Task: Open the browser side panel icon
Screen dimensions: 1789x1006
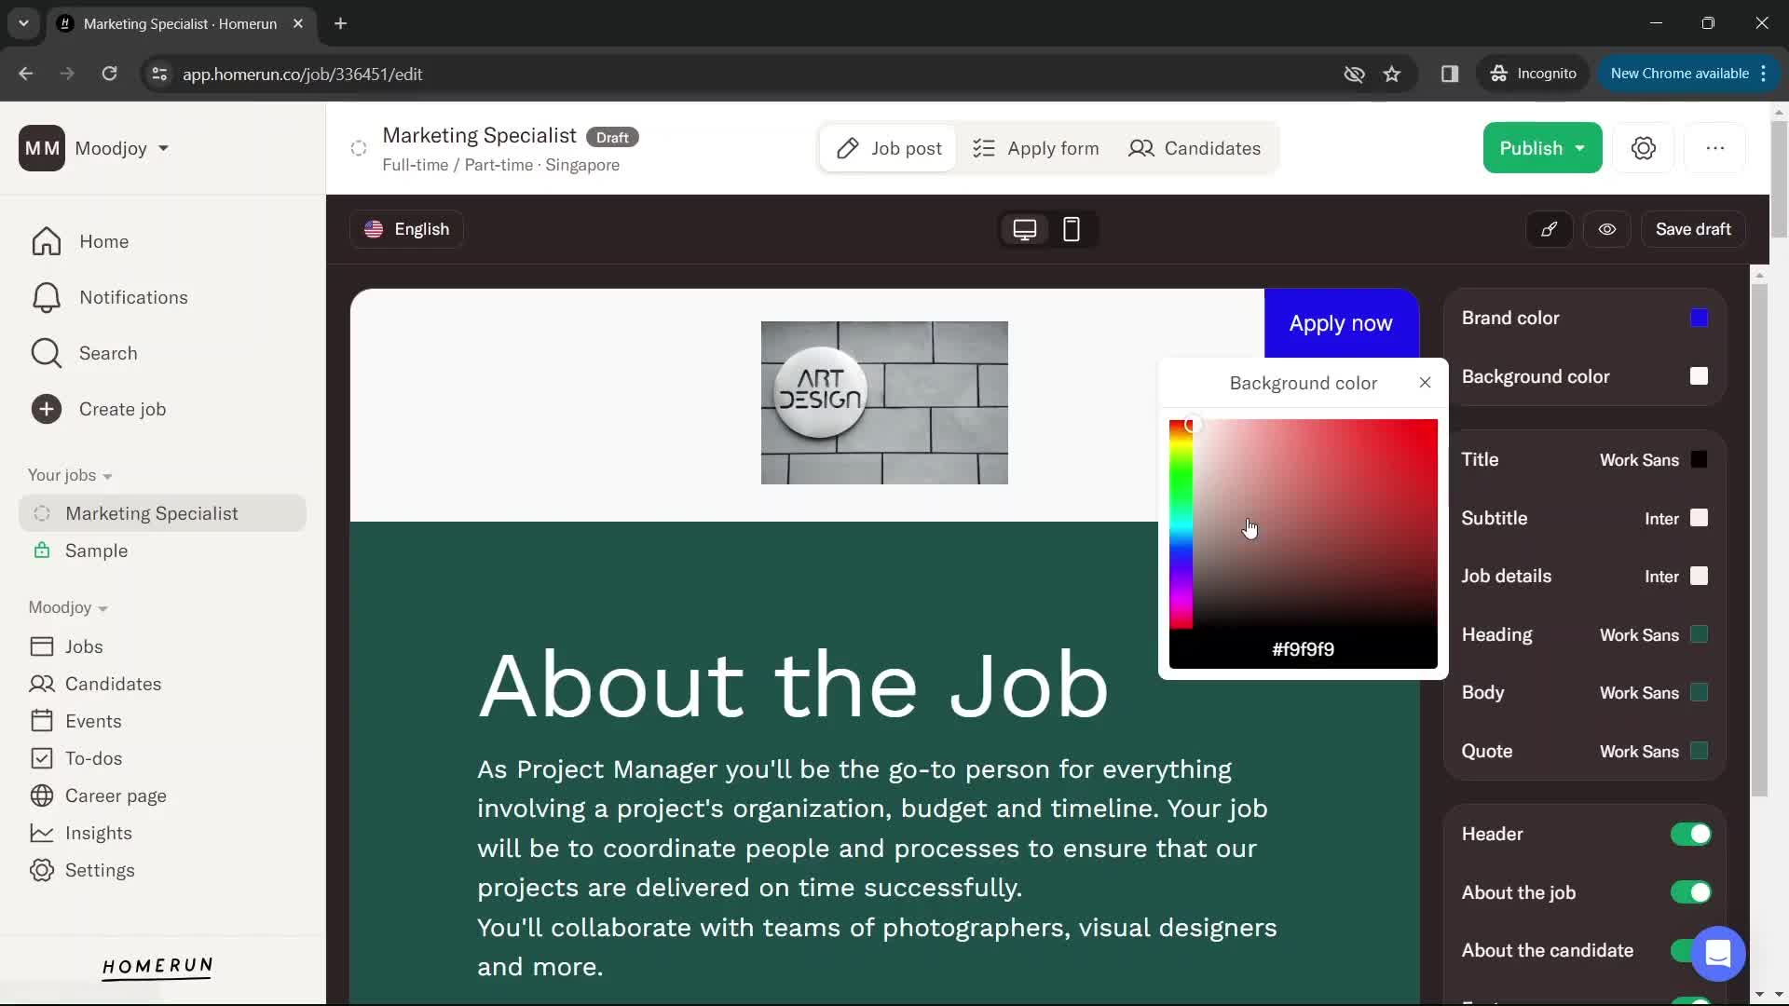Action: pos(1450,74)
